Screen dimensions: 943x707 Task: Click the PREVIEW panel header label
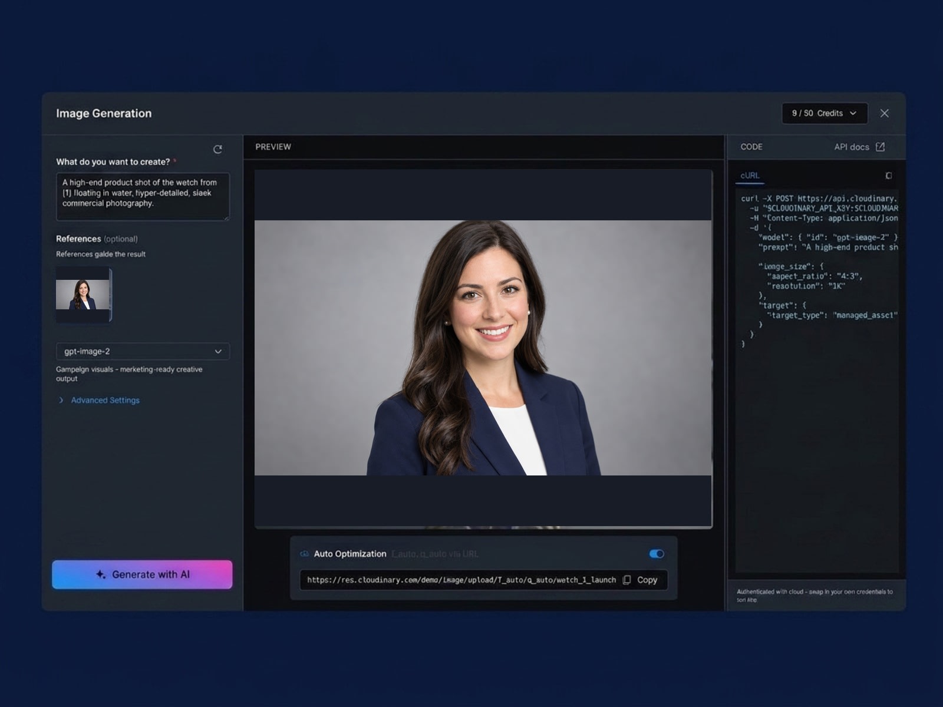point(273,147)
